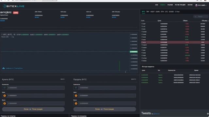
Task: Click Регистрация link under Продать BYTC
Action: click(x=109, y=109)
